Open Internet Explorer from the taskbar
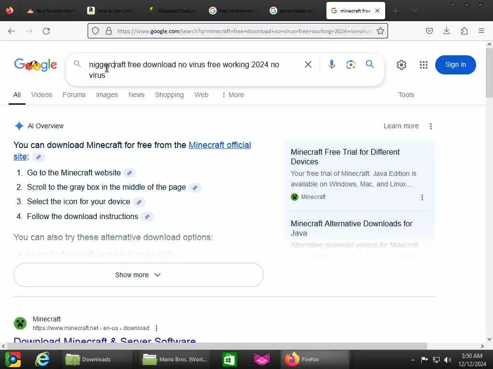 [42, 359]
